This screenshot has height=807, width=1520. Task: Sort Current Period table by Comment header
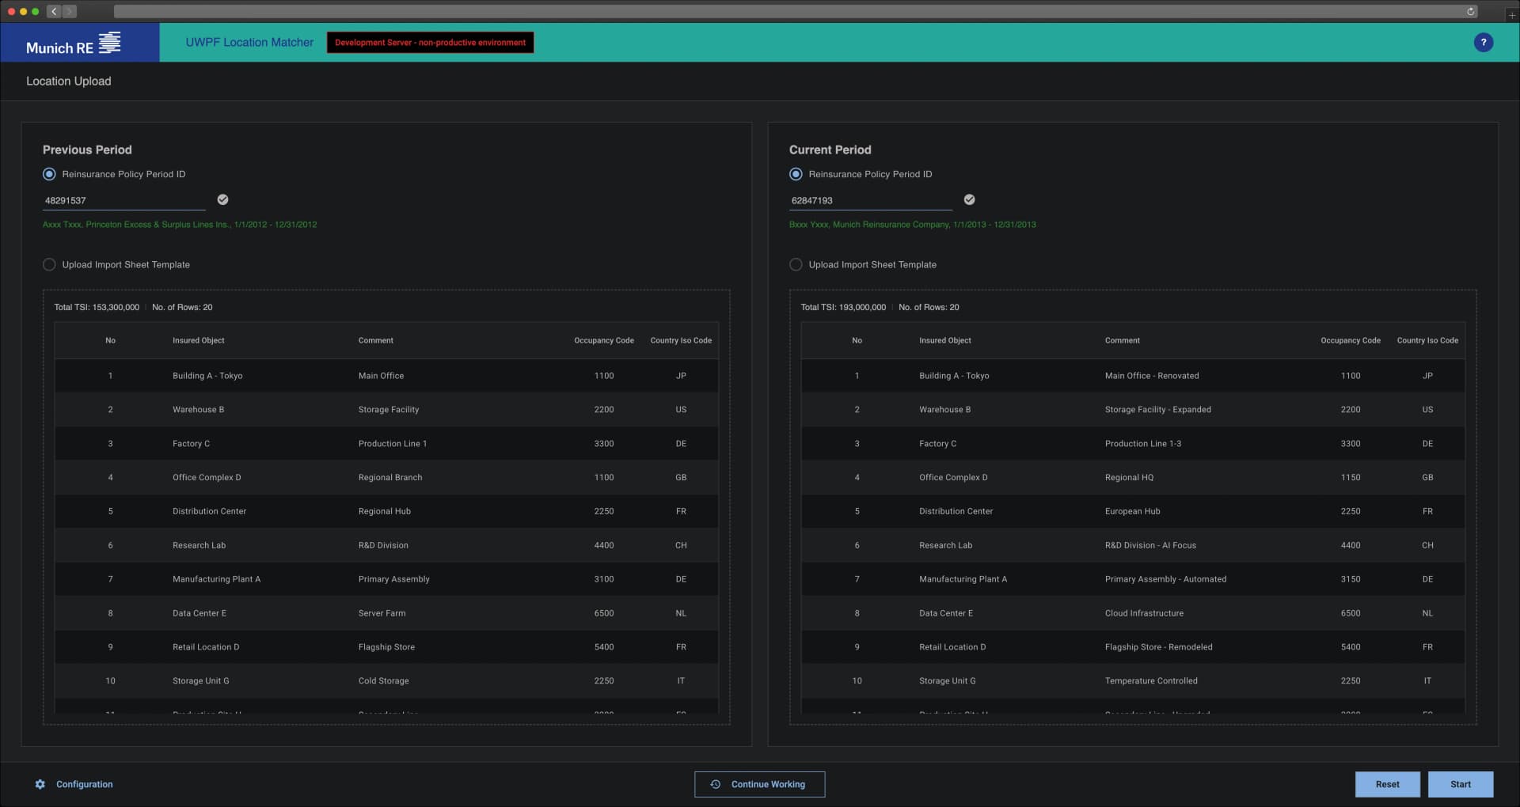(1123, 340)
